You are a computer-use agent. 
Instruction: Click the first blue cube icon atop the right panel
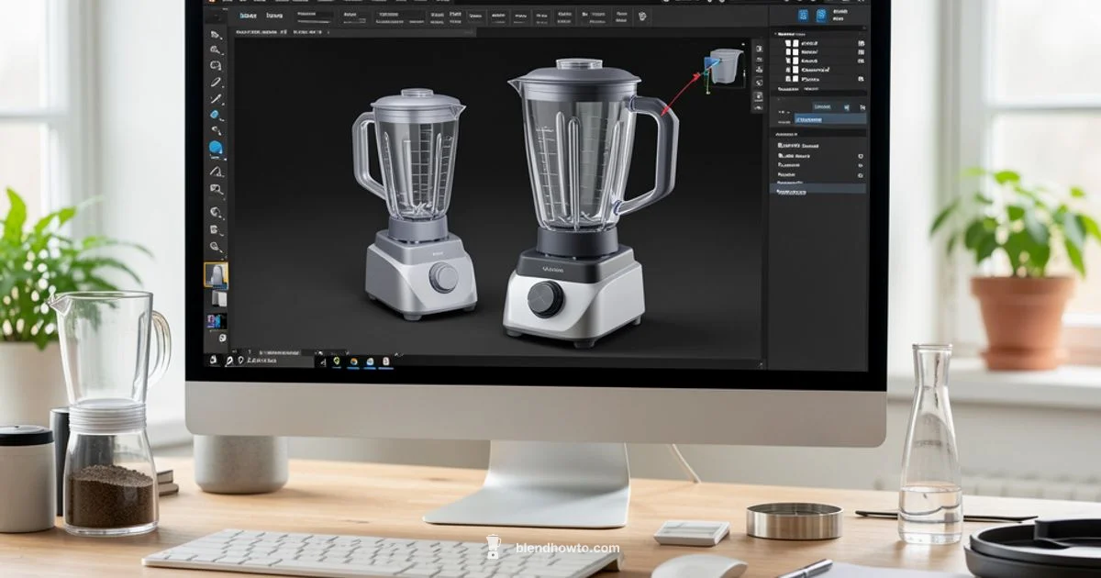click(801, 15)
